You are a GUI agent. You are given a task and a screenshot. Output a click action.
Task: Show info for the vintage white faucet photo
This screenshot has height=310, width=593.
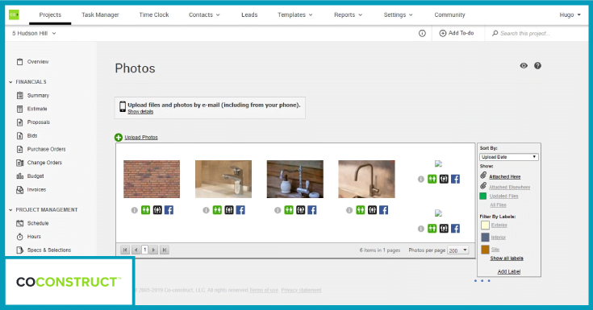point(278,210)
